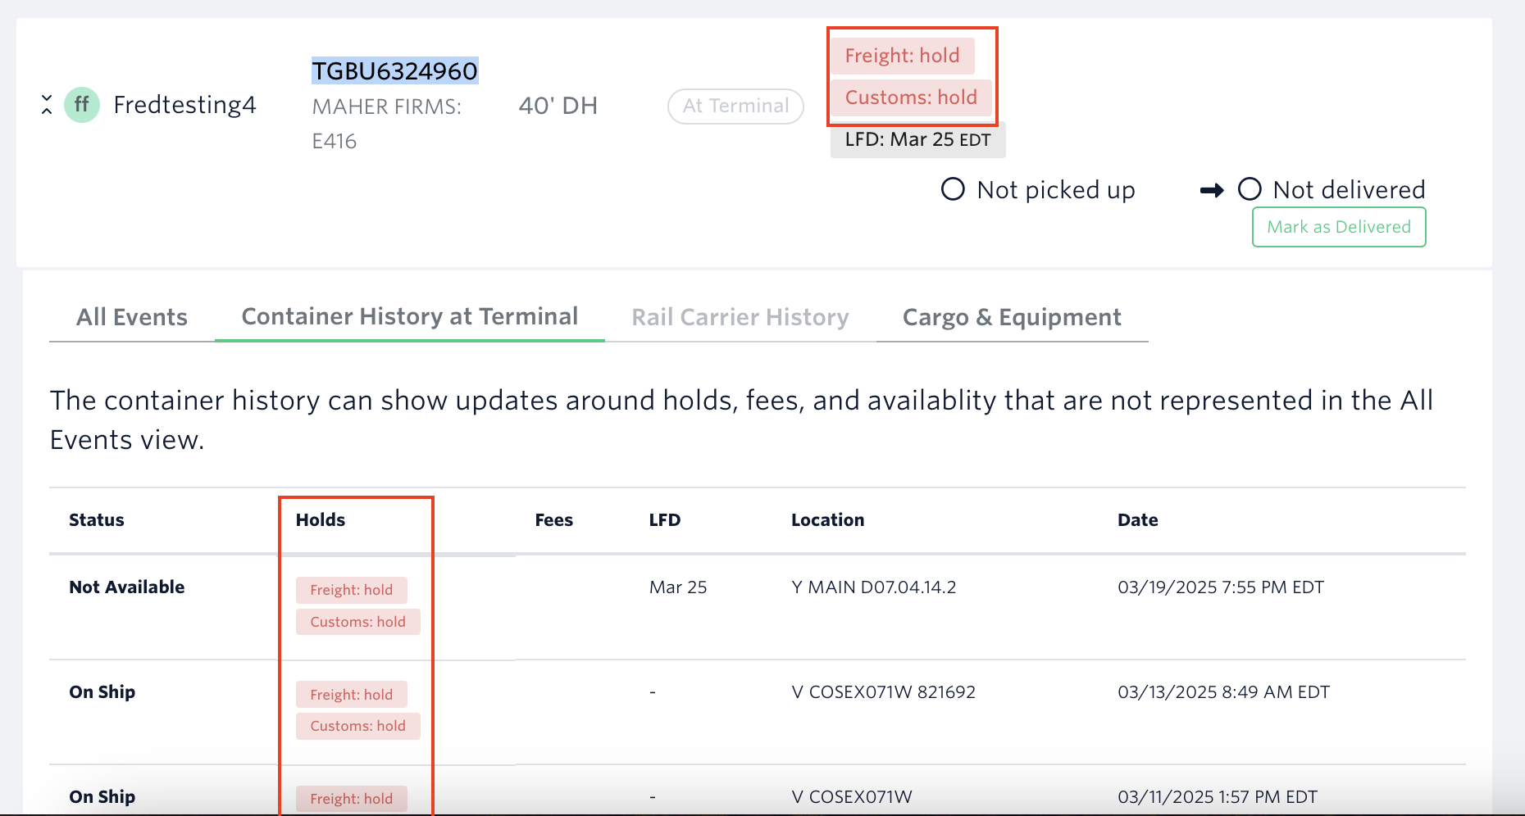Click the arrow icon before Not delivered
Viewport: 1525px width, 816px height.
1211,190
